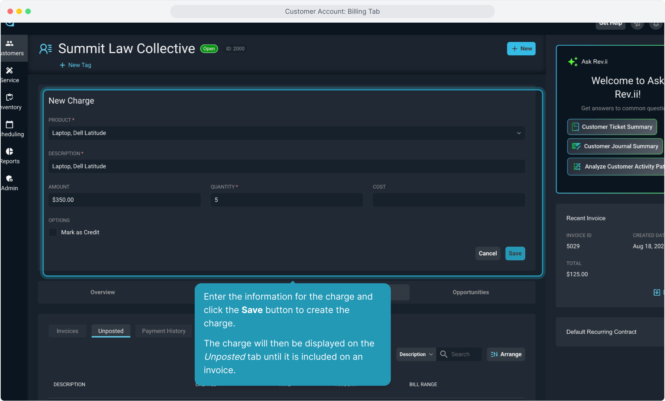Switch to the Payment History tab
Image resolution: width=665 pixels, height=401 pixels.
click(163, 331)
